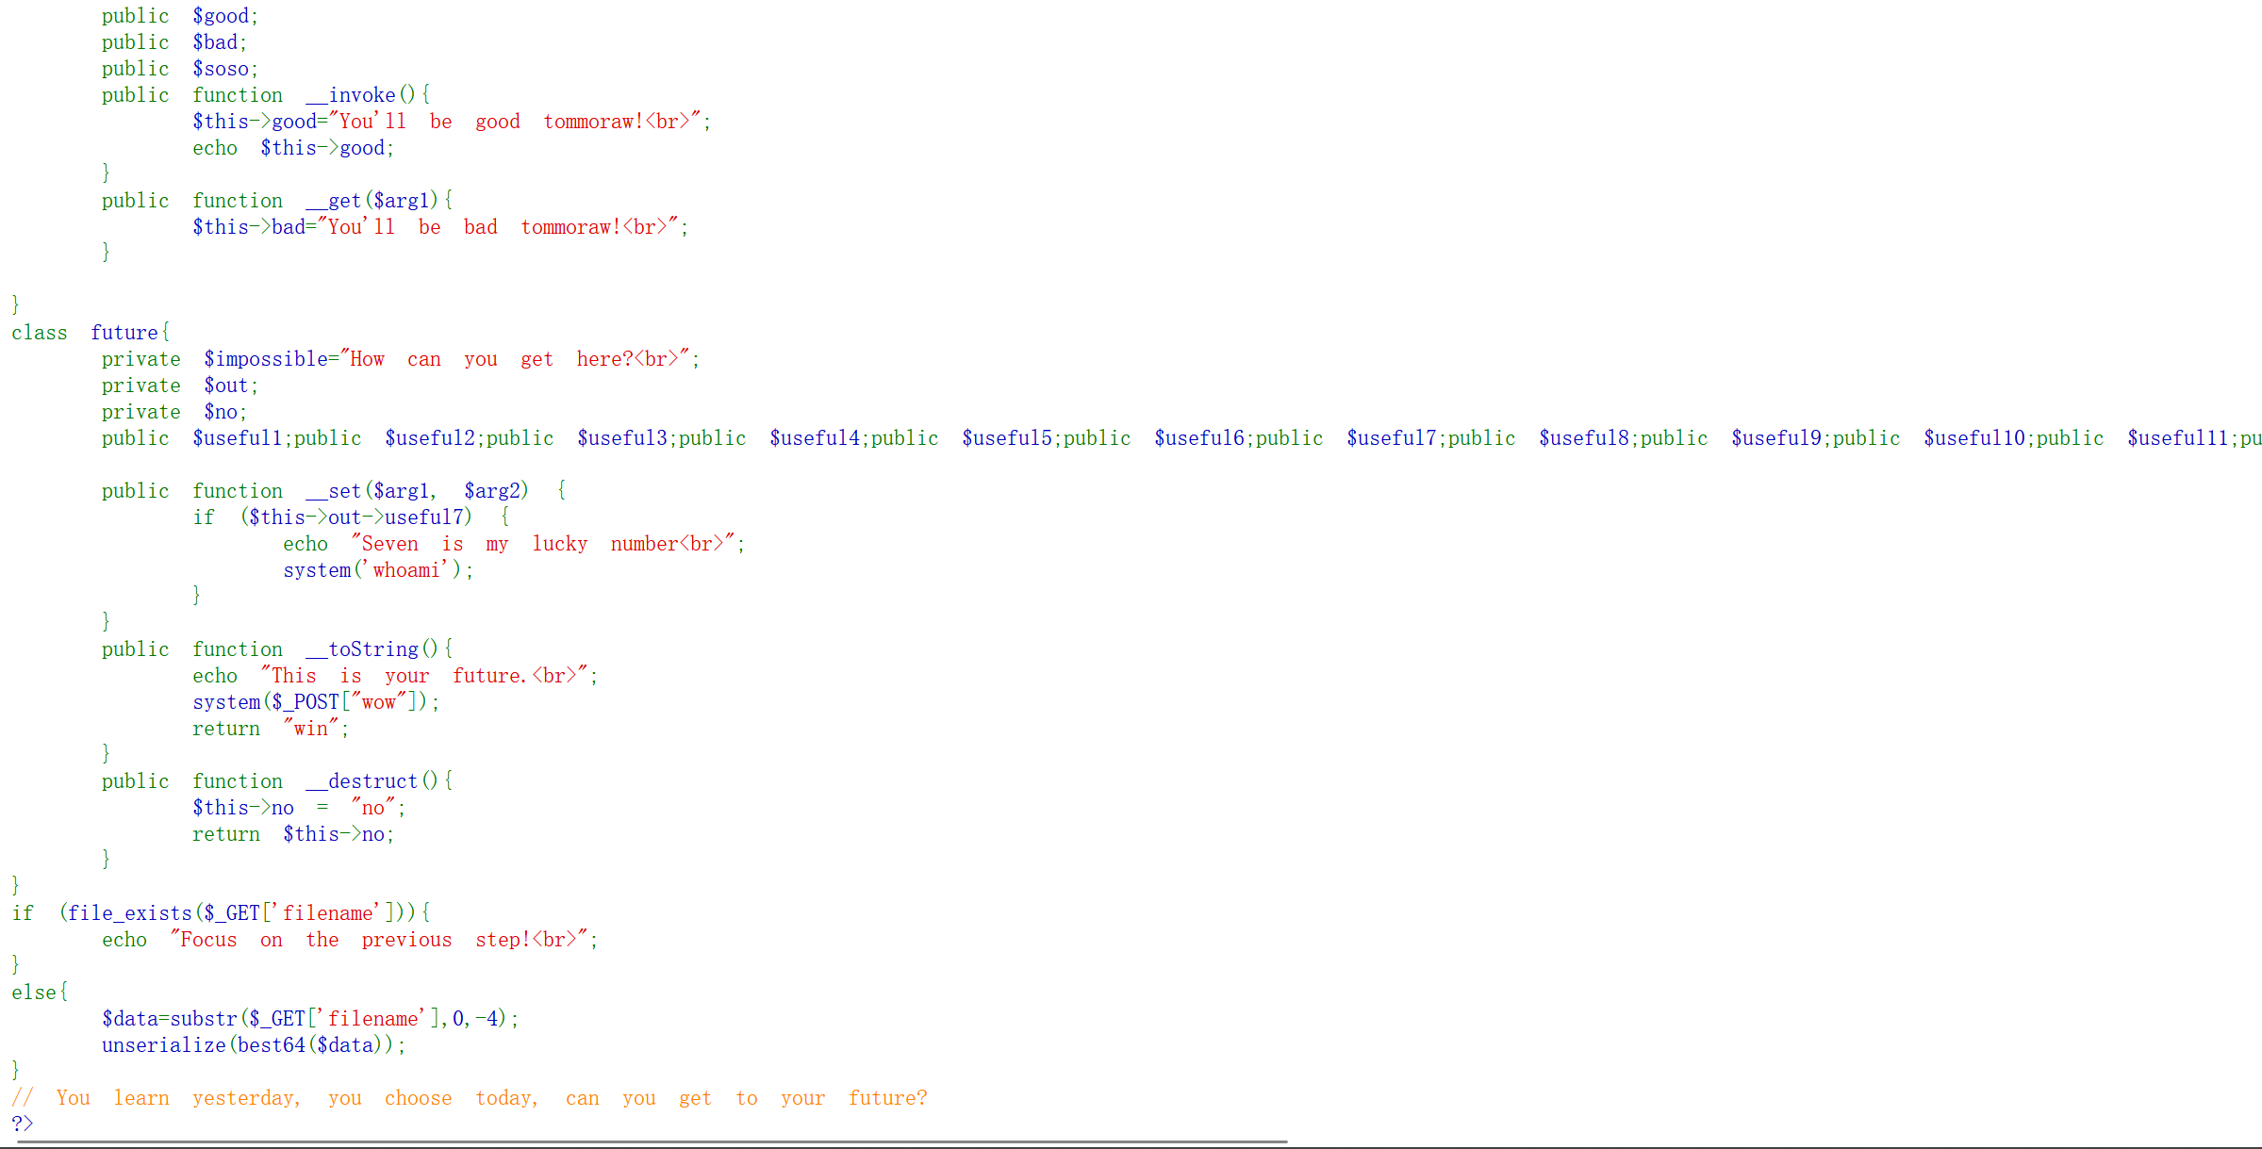Click the $soso variable declaration

[x=223, y=69]
